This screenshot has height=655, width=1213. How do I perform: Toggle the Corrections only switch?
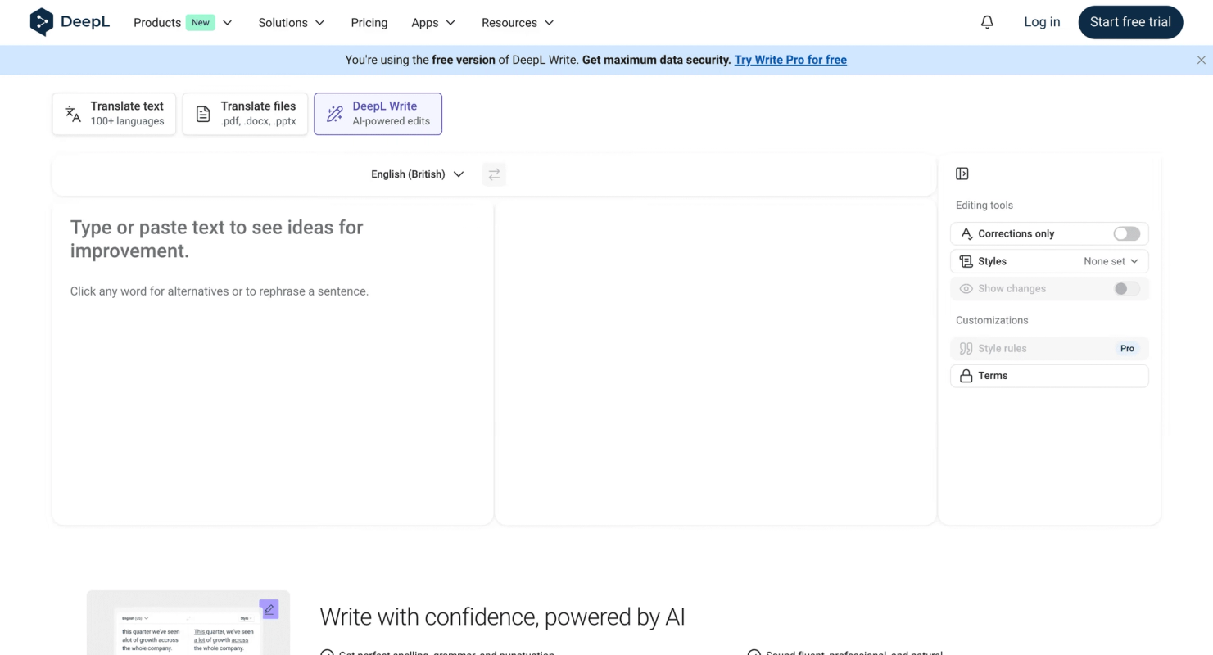point(1126,233)
